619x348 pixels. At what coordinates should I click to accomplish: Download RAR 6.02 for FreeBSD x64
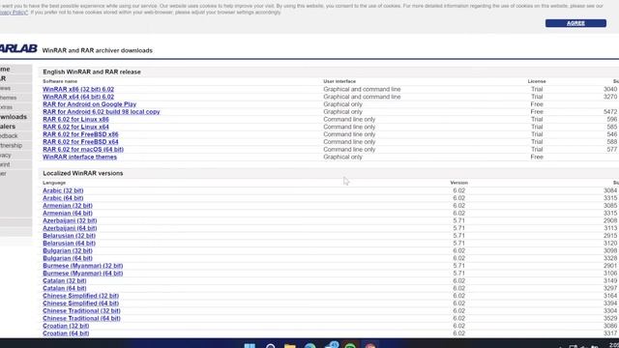click(x=80, y=142)
